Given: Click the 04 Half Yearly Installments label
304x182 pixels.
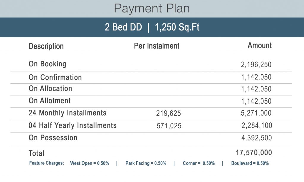Looking at the screenshot, I should pos(73,125).
